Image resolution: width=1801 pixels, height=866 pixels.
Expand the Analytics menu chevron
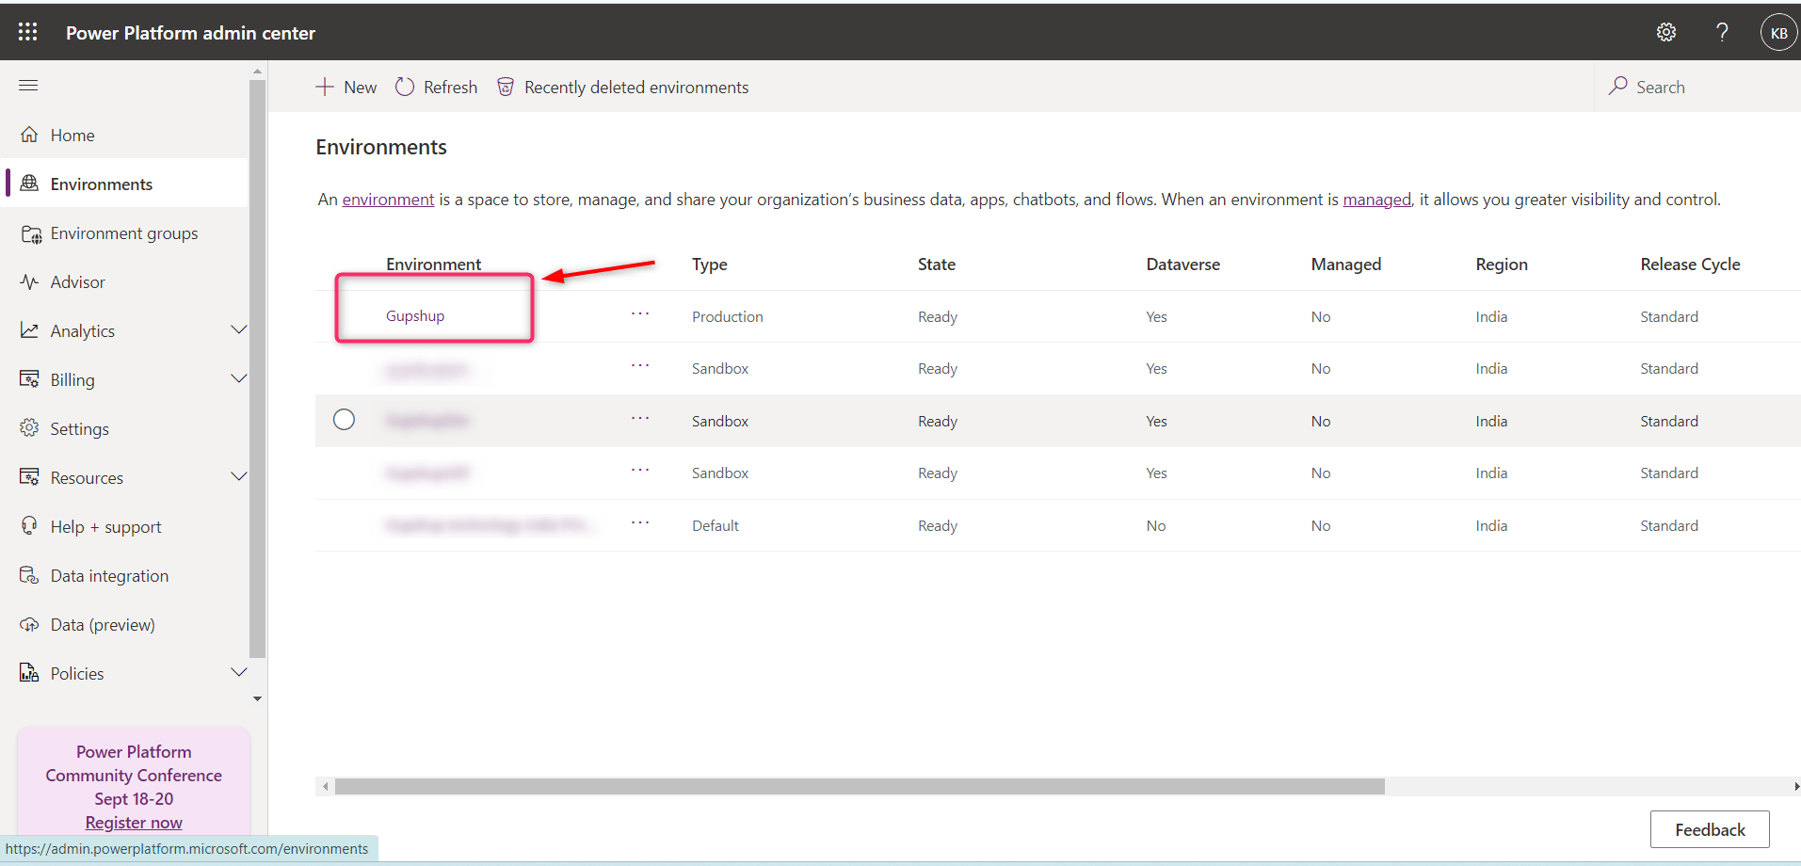click(x=239, y=329)
